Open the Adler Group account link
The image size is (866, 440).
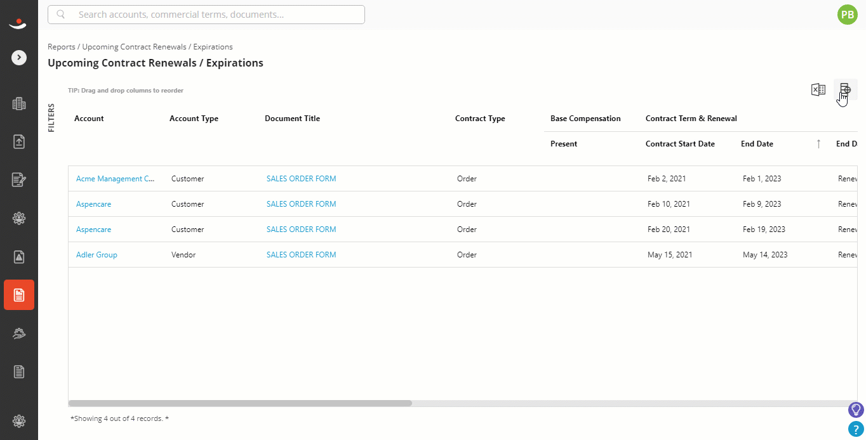97,255
